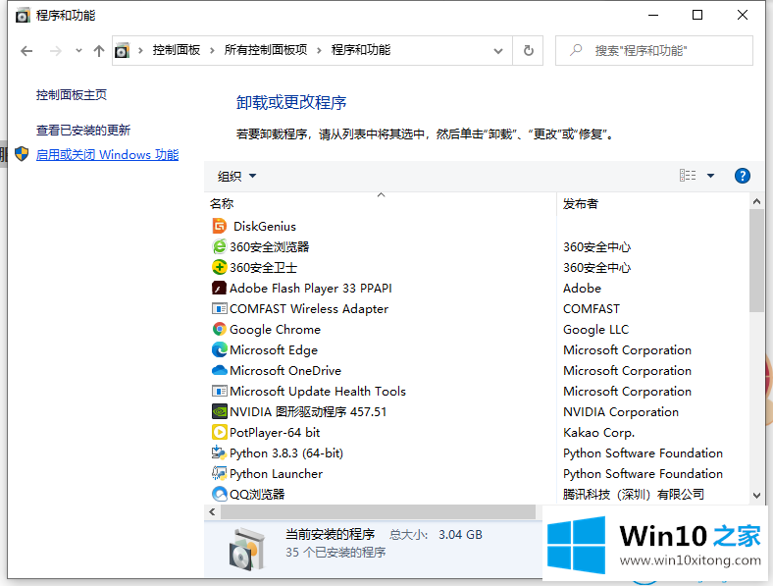Click the refresh button in address bar
773x586 pixels.
tap(528, 50)
